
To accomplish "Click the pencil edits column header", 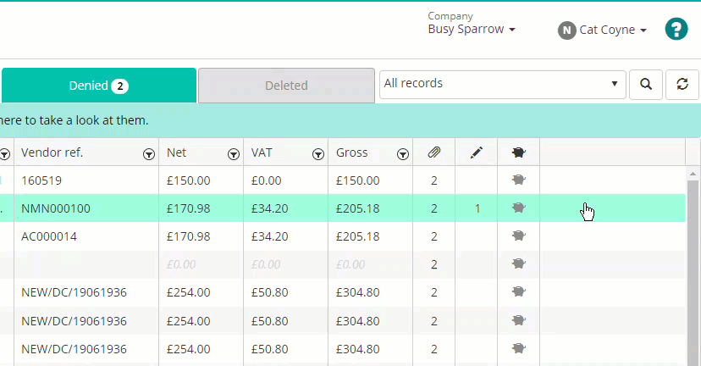I will point(476,152).
